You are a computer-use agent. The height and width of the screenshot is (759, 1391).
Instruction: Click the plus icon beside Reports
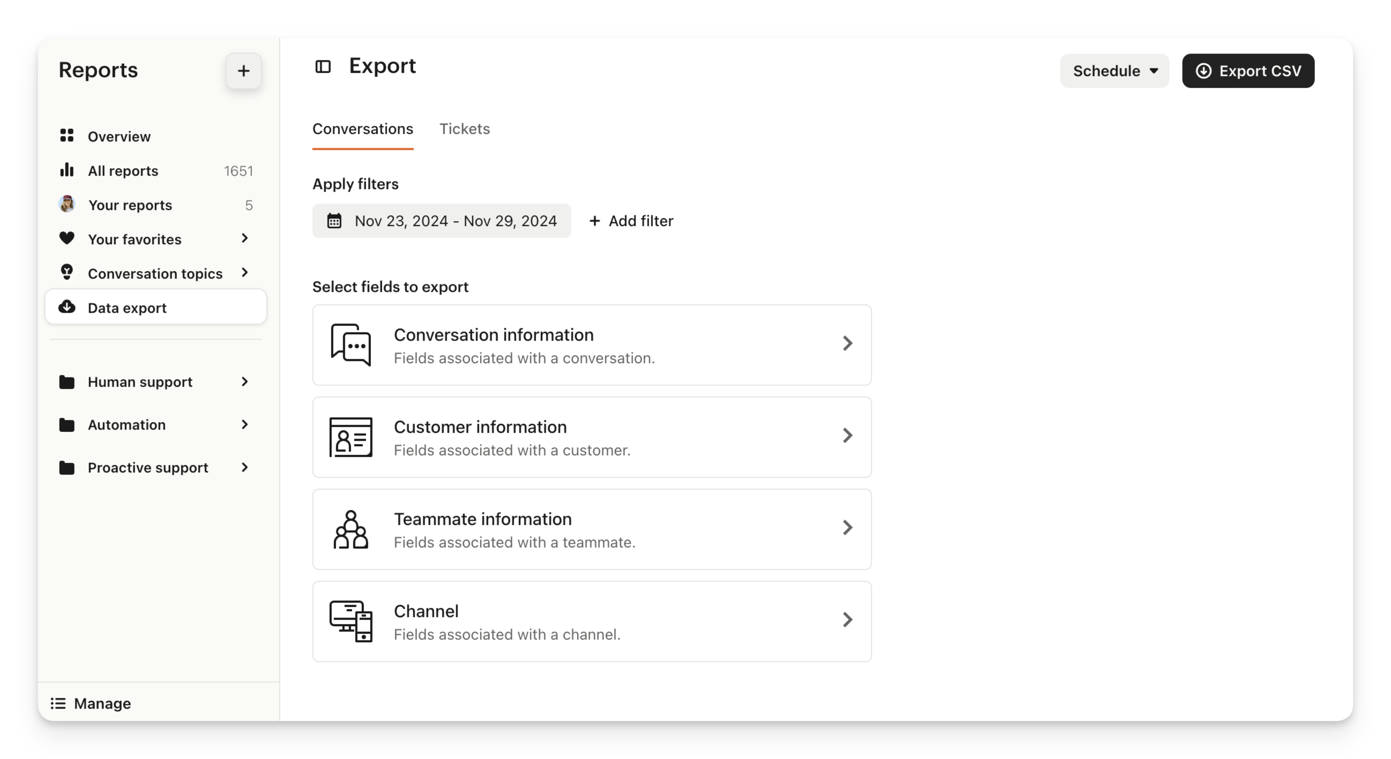(243, 71)
